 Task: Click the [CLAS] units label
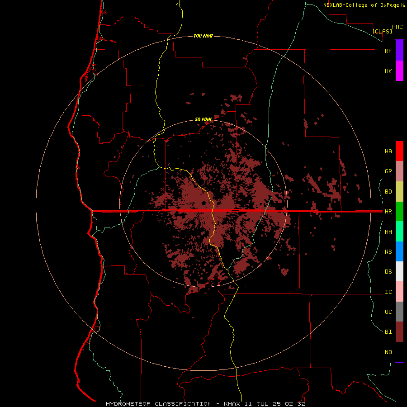(382, 31)
